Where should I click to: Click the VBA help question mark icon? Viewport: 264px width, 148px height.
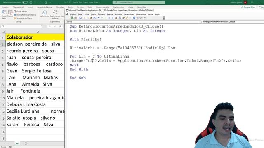tap(134, 18)
